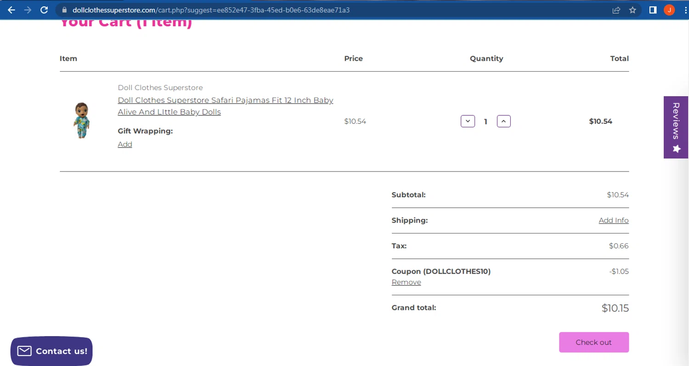The width and height of the screenshot is (689, 366).
Task: Click the Total column header
Action: pos(619,58)
